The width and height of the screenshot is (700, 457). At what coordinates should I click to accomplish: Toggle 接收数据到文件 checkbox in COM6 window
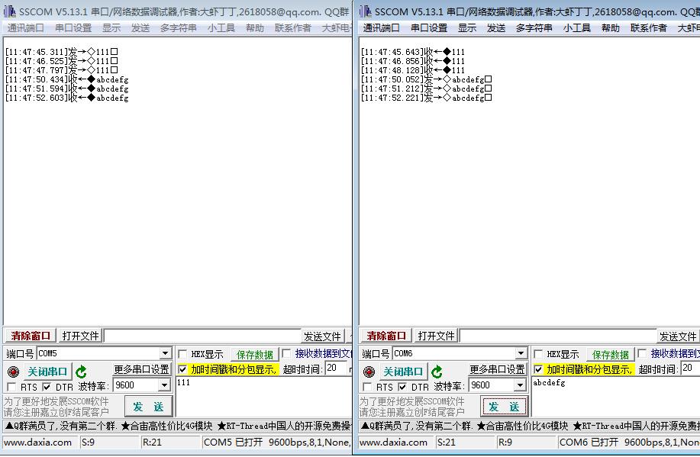coord(643,353)
